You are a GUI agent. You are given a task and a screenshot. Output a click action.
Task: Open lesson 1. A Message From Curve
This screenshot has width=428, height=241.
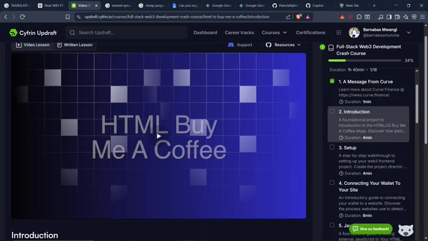click(366, 82)
